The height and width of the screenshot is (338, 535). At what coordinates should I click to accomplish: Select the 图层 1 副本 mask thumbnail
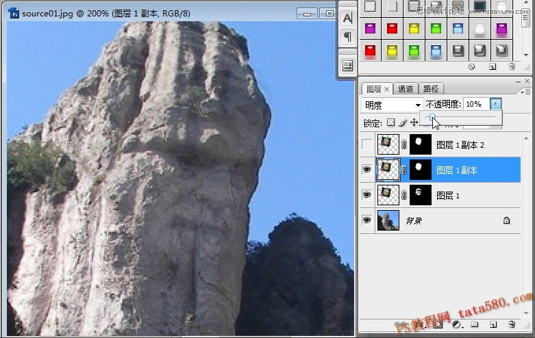tap(421, 169)
